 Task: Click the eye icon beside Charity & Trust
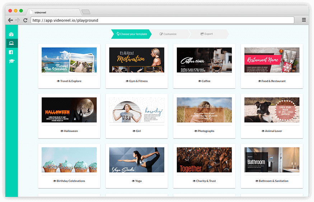pyautogui.click(x=194, y=181)
